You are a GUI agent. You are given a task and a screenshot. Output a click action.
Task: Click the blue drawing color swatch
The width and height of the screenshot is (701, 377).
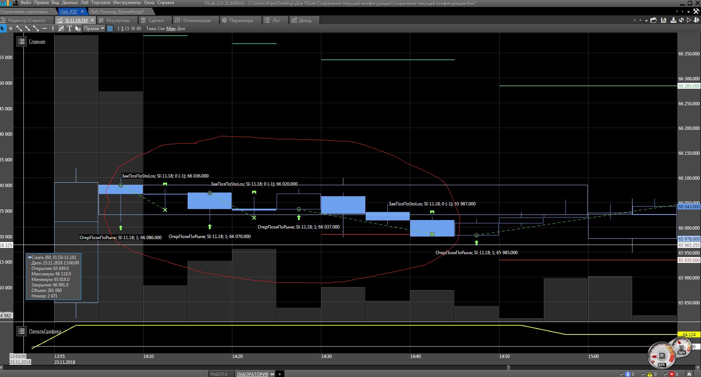[110, 29]
